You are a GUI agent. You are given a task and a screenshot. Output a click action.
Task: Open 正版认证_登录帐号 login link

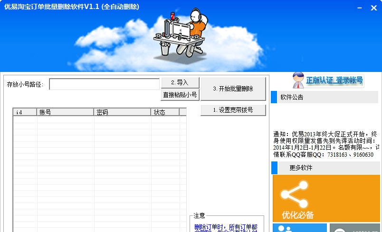334,80
